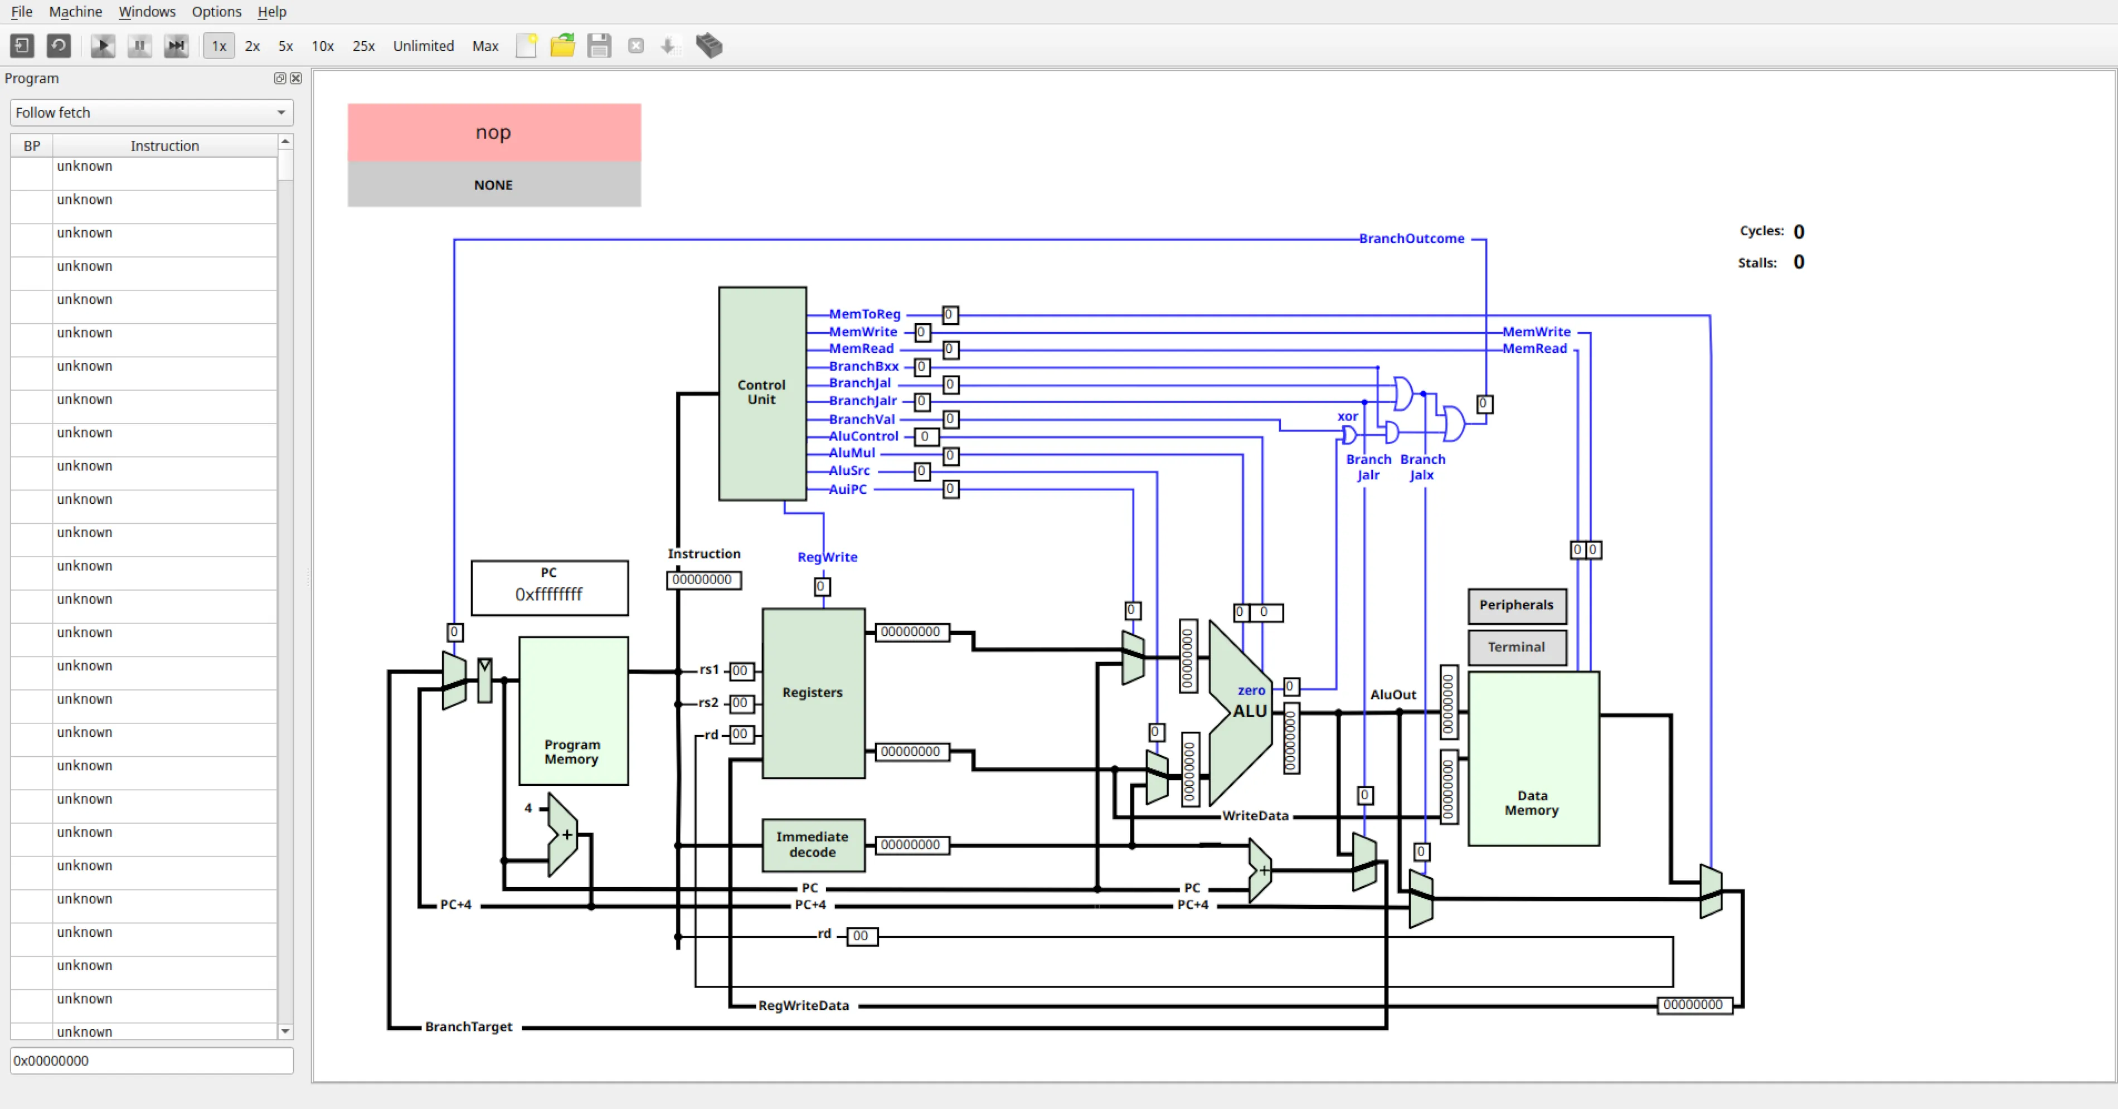Click the Registers block
Image resolution: width=2118 pixels, height=1109 pixels.
813,693
